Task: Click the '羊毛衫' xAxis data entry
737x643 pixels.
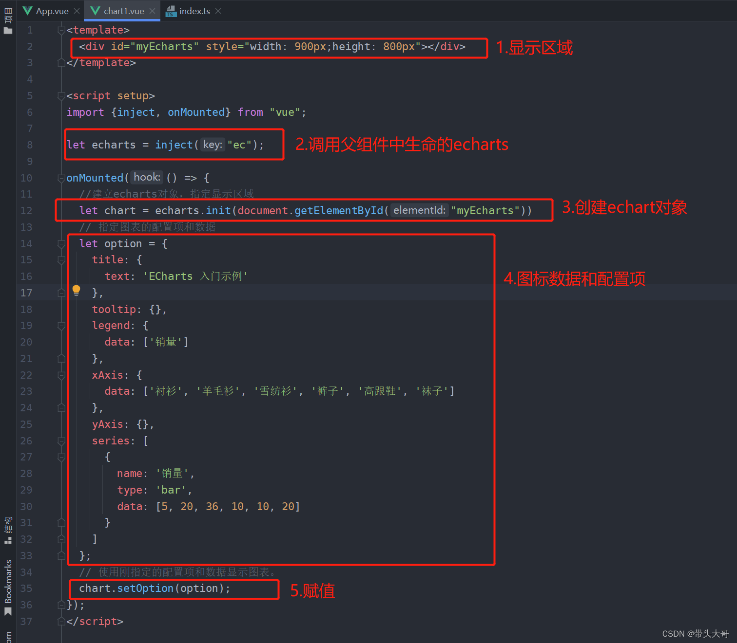Action: pyautogui.click(x=218, y=391)
